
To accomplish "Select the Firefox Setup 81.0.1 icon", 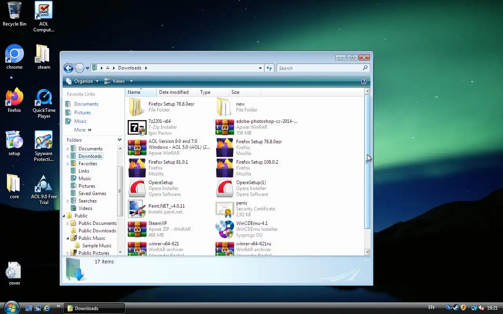I will [x=137, y=168].
